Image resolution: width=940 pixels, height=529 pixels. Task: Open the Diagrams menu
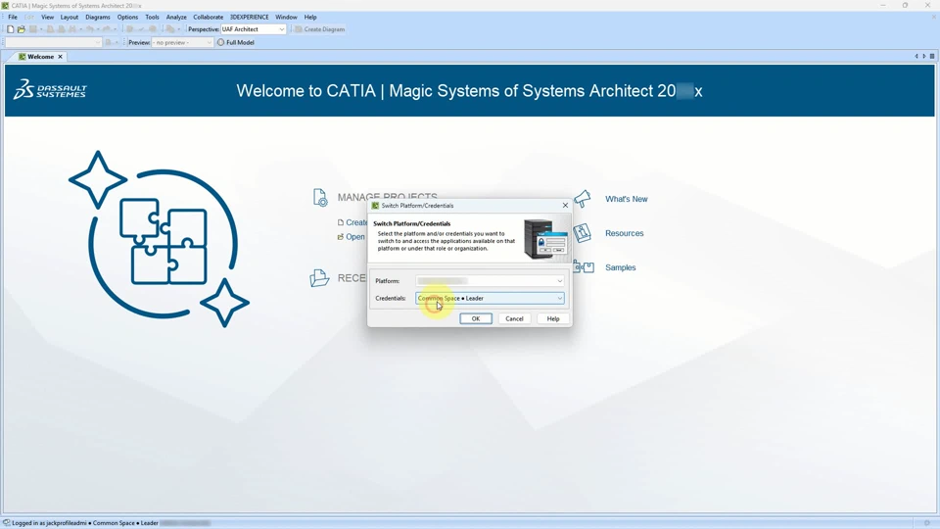pos(98,18)
